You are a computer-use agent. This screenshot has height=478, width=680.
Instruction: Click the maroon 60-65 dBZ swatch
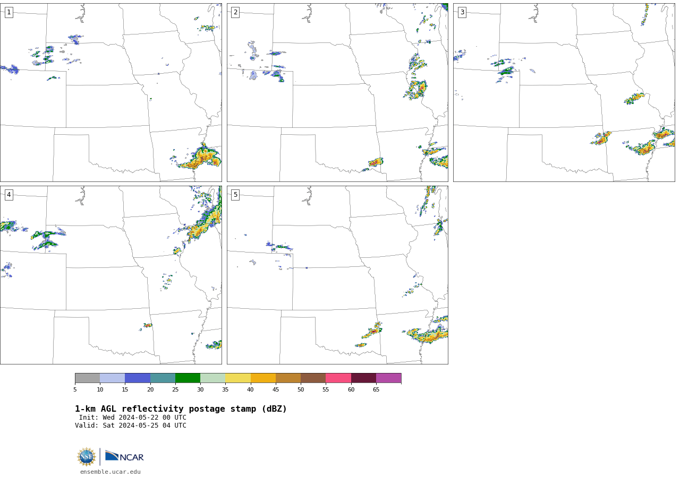[x=363, y=378]
